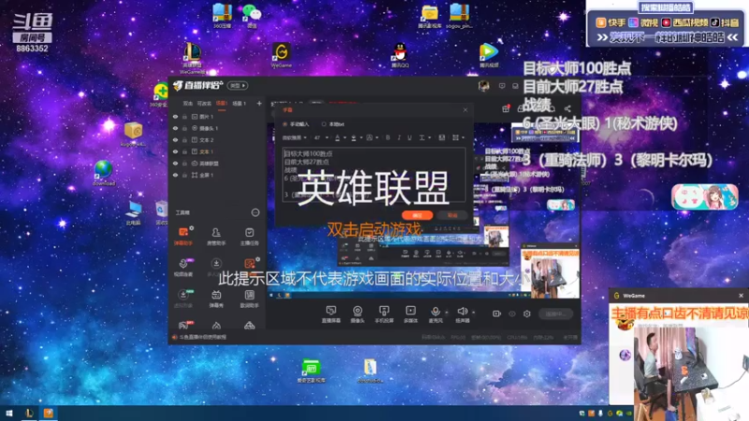The width and height of the screenshot is (749, 421).
Task: Click the cancel button in text dialog
Action: [452, 215]
